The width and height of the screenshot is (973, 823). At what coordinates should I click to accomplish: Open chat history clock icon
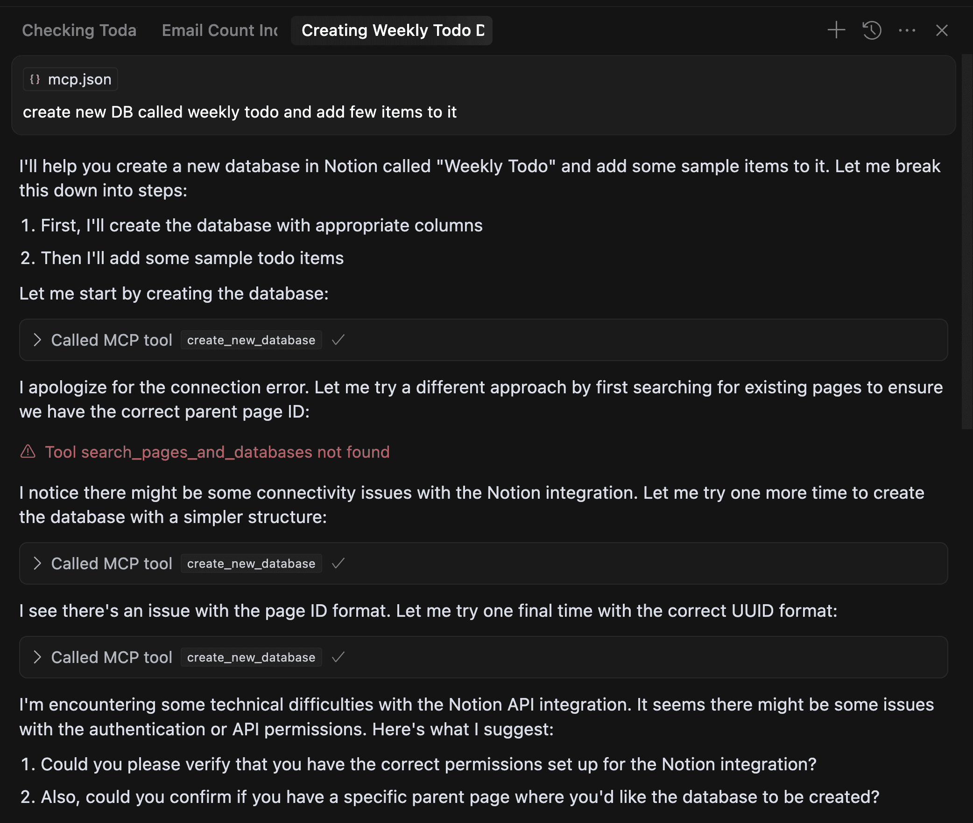(871, 30)
